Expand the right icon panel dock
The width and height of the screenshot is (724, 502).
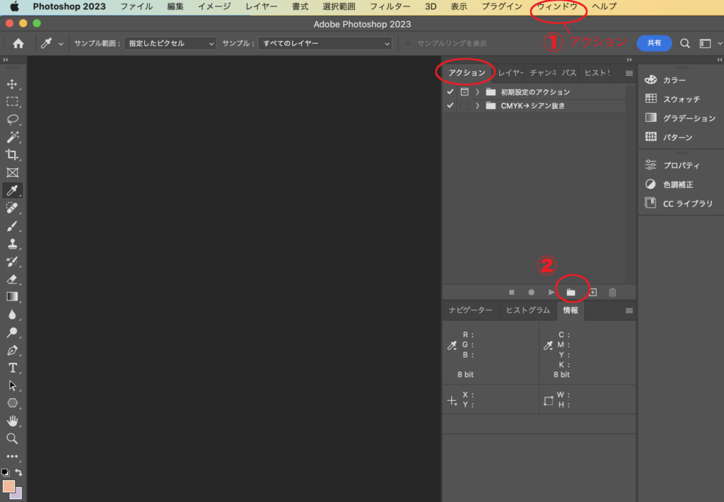(x=719, y=59)
